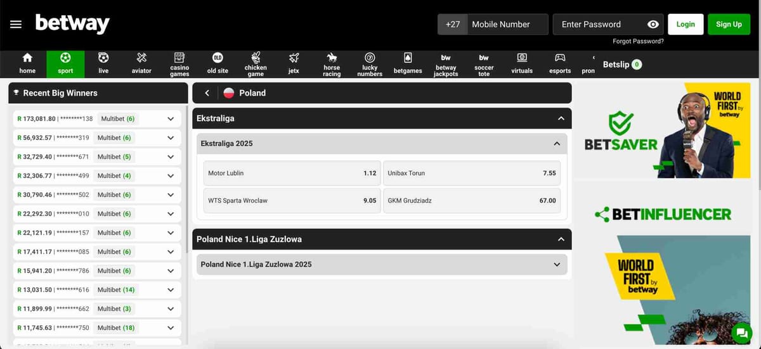The image size is (761, 349).
Task: Click Multibet (18) tag
Action: click(x=116, y=327)
